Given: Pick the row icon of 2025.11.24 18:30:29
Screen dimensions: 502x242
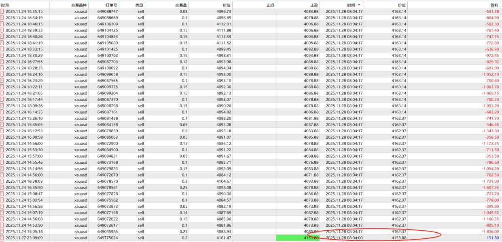Looking at the screenshot, I should [2, 55].
